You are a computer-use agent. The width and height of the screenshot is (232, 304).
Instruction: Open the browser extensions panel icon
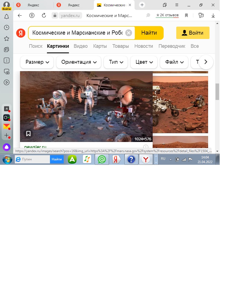click(x=201, y=15)
